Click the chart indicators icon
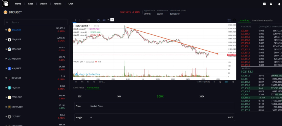282x126 pixels. click(x=104, y=20)
